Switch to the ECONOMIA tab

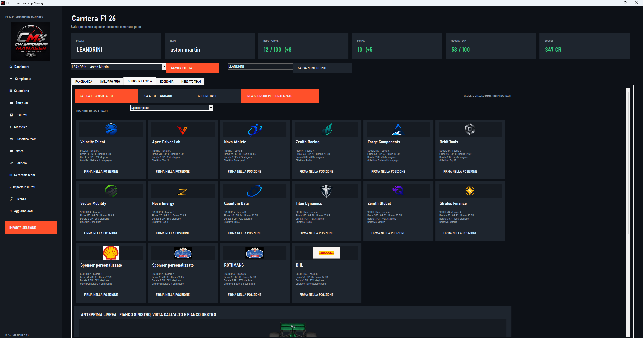click(167, 81)
